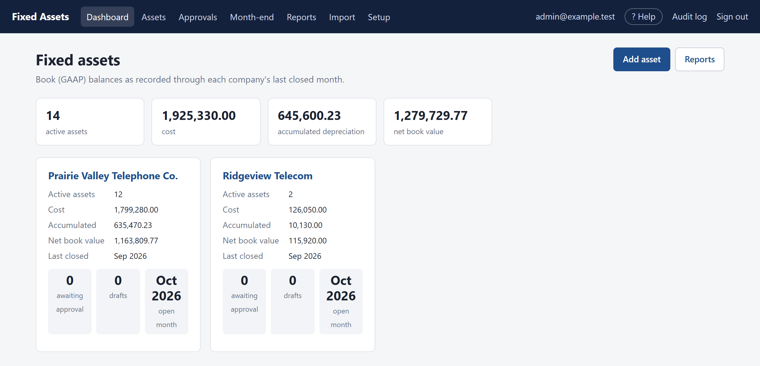Click Ridgeview Telecom's awaiting approval tile
The height and width of the screenshot is (366, 760).
pos(244,302)
